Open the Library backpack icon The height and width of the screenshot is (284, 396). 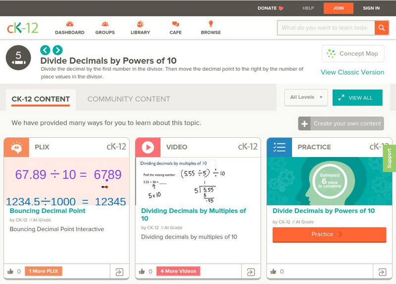pos(140,24)
